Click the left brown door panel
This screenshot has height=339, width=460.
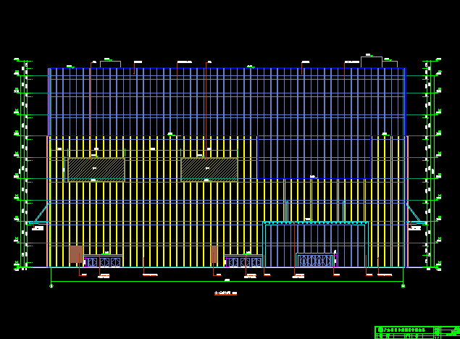click(x=76, y=255)
